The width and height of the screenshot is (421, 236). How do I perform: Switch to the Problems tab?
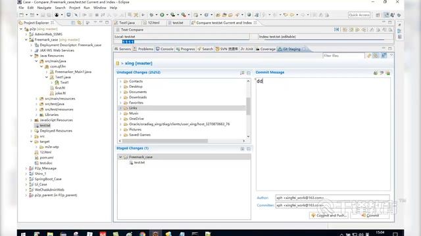(143, 49)
